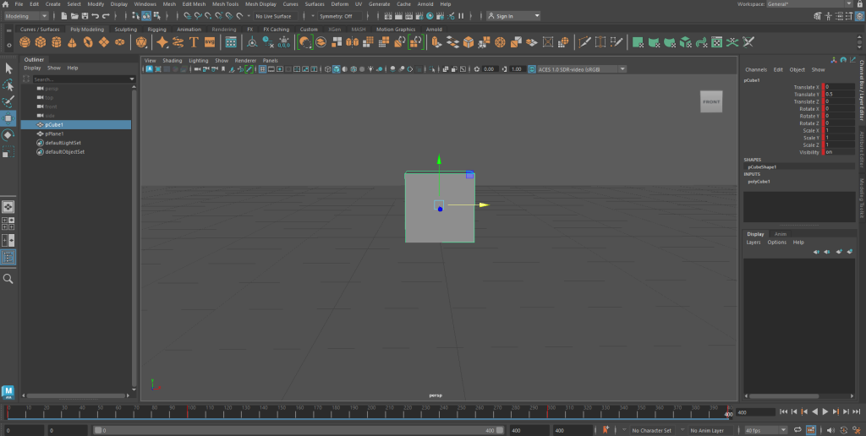Open the Modeling menu set dropdown
Viewport: 866px width, 436px height.
click(x=28, y=16)
